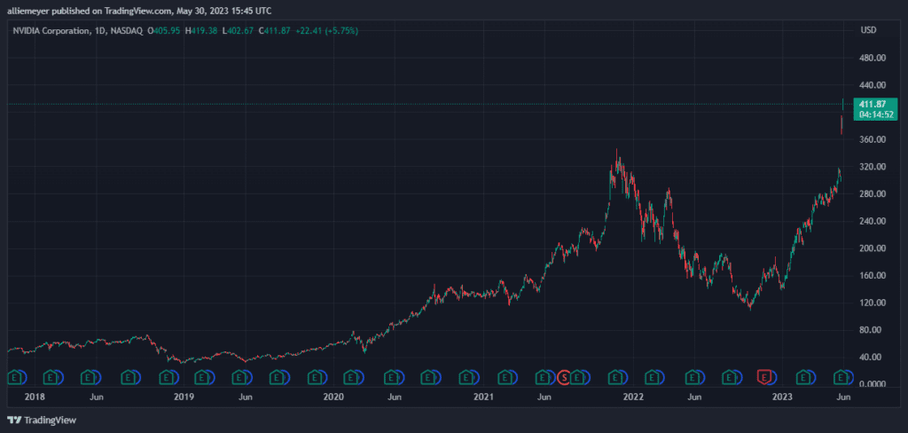908x433 pixels.
Task: Open the earnings marker just right of 2020
Action: [x=351, y=378]
